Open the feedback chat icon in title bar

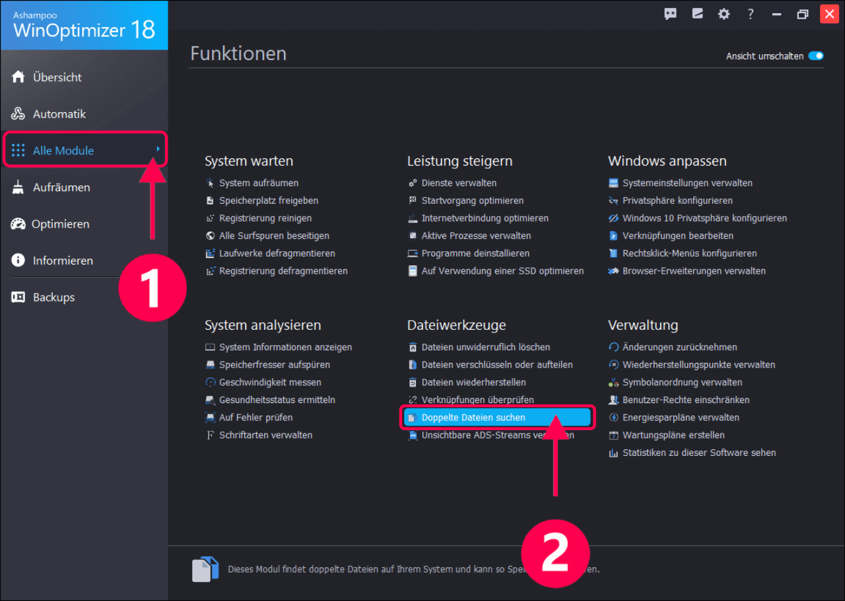point(671,14)
